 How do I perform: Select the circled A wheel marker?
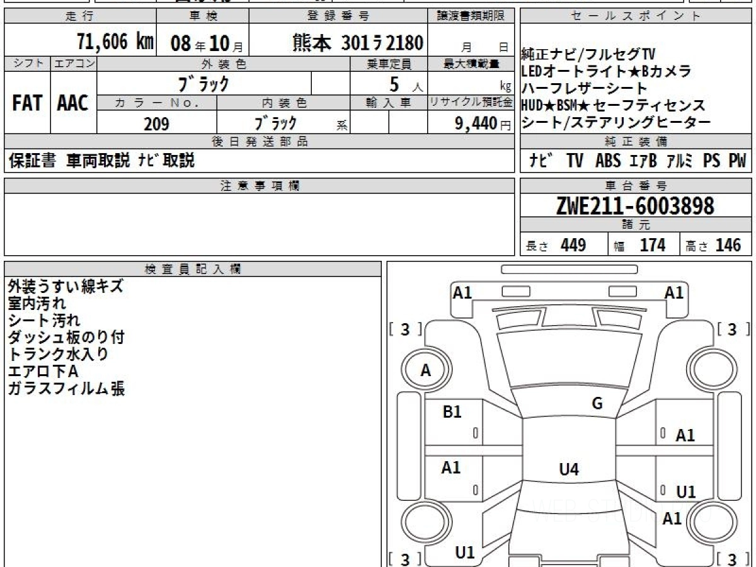pos(426,371)
